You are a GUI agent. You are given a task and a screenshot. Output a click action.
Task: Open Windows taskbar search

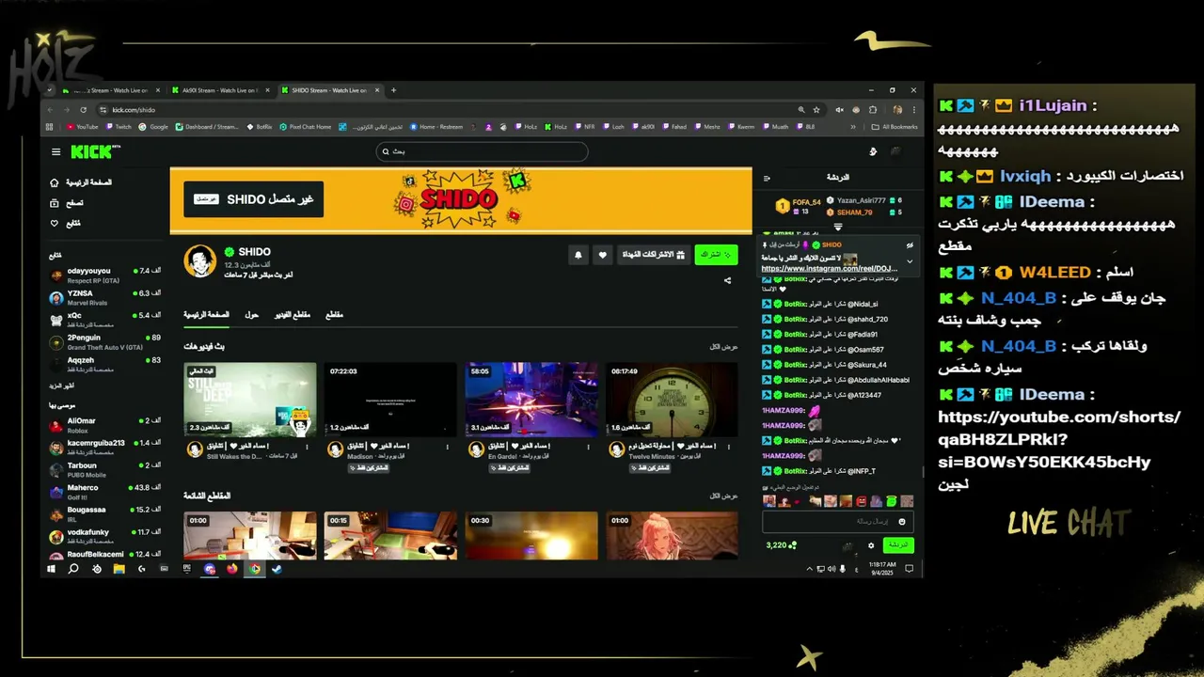pyautogui.click(x=73, y=569)
